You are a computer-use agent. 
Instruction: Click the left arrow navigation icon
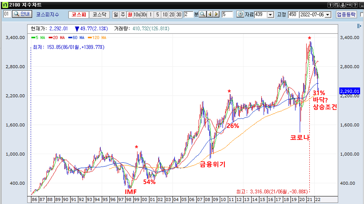(x=210, y=15)
